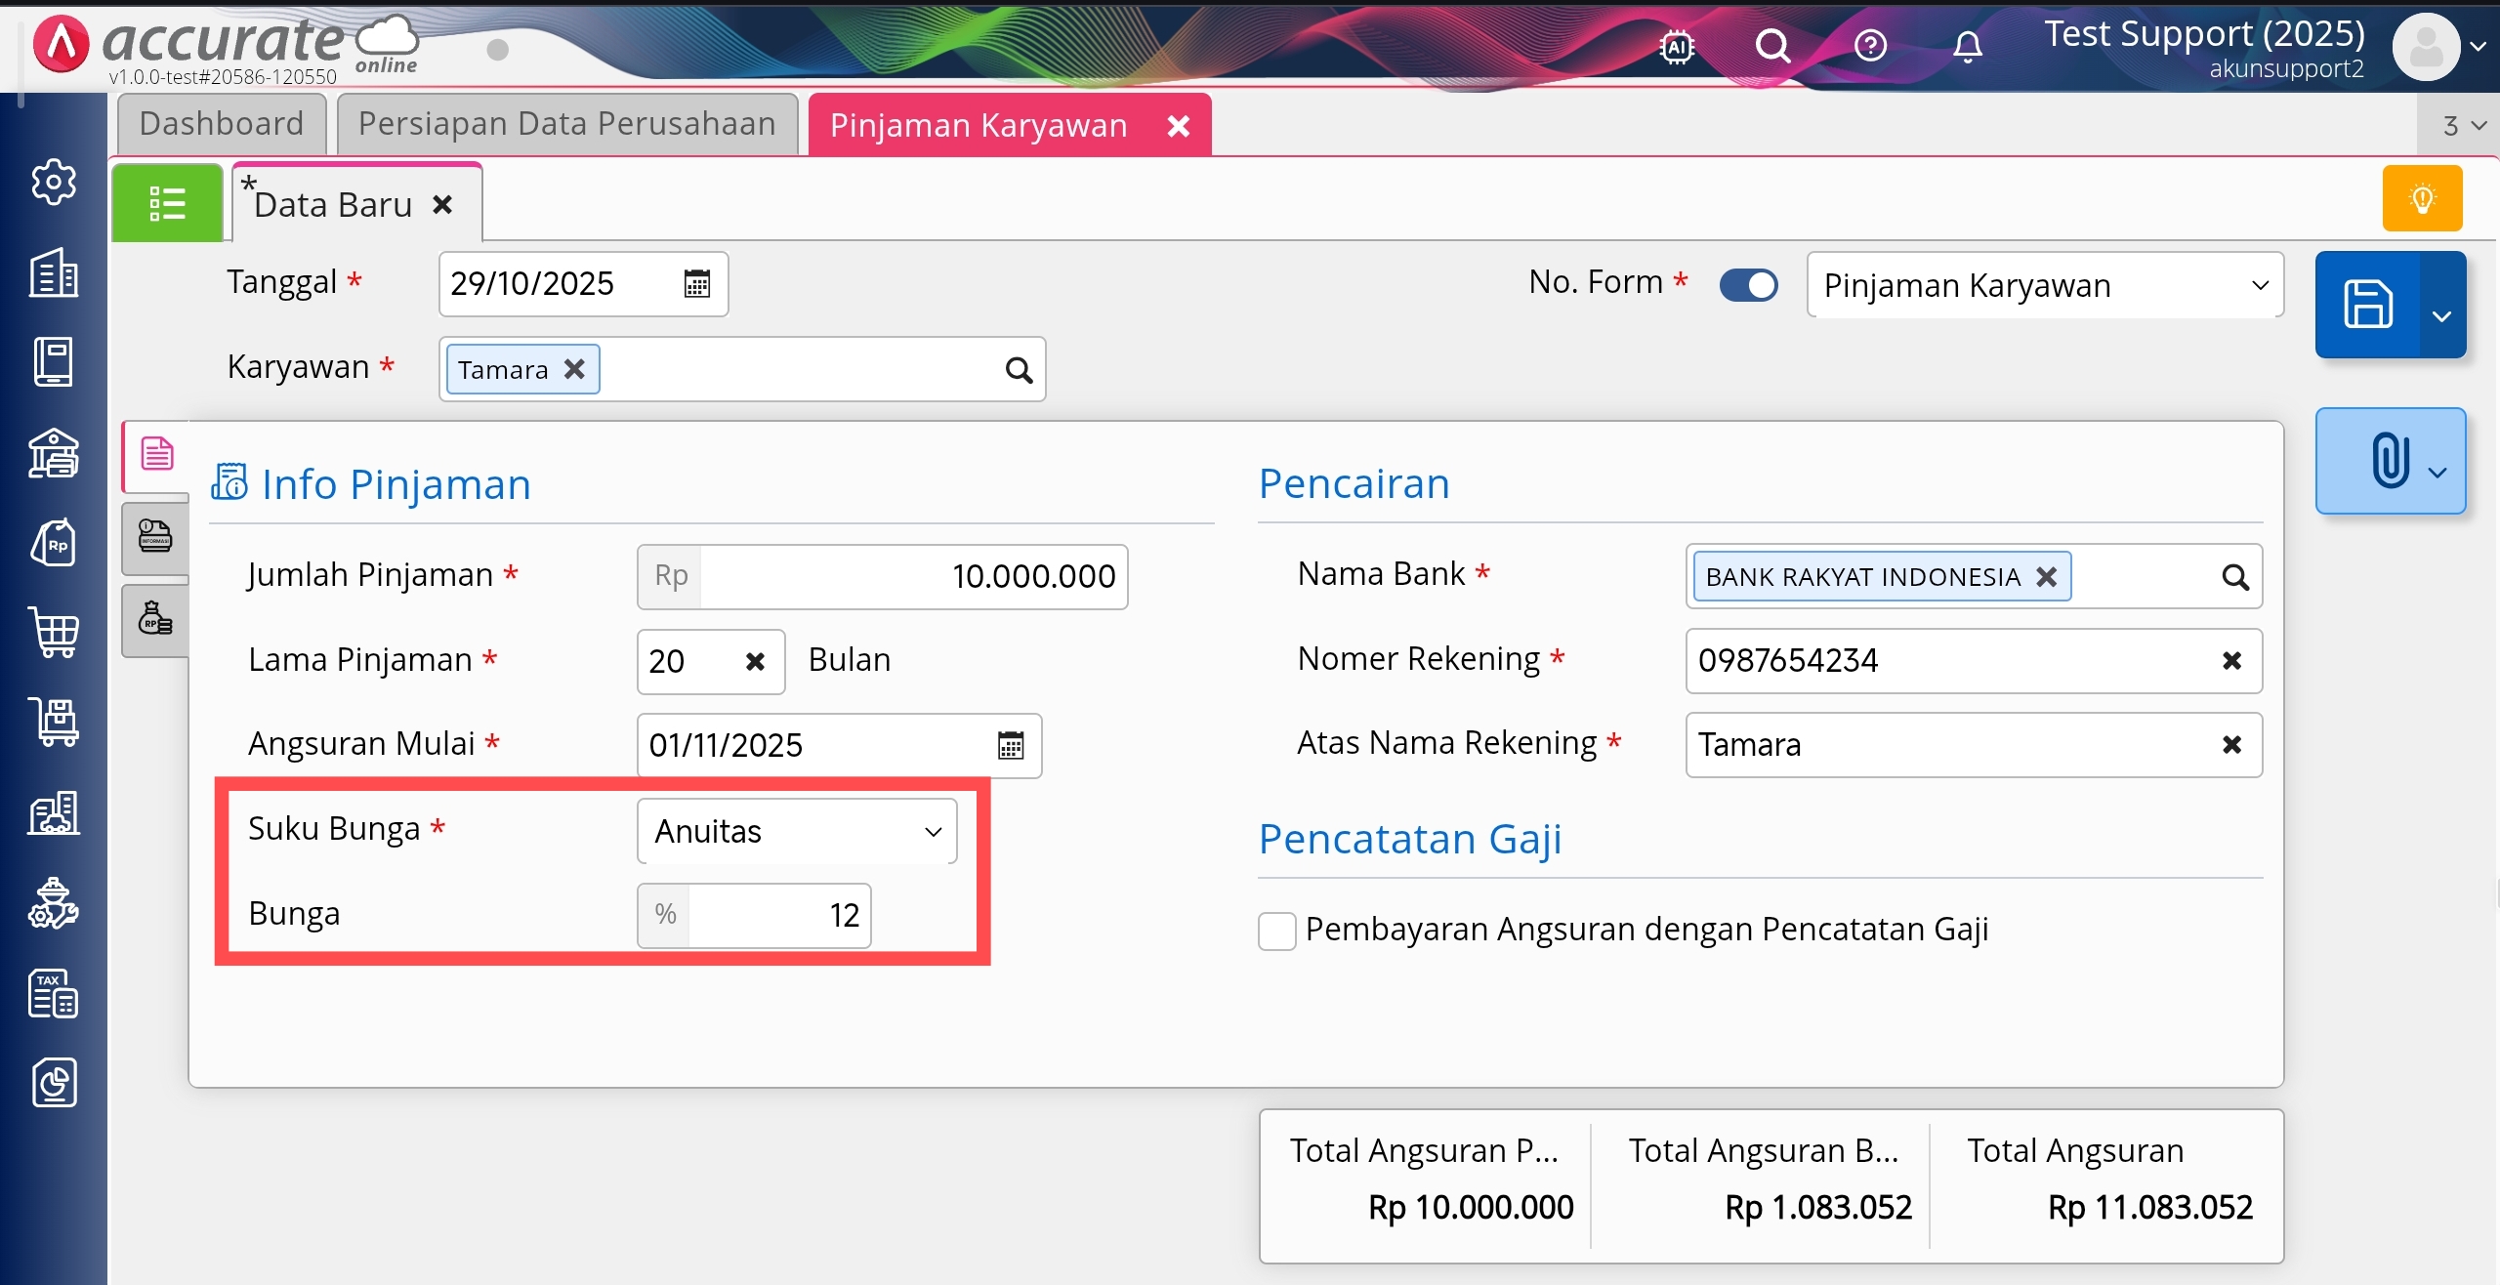
Task: Click the green list view icon
Action: [167, 203]
